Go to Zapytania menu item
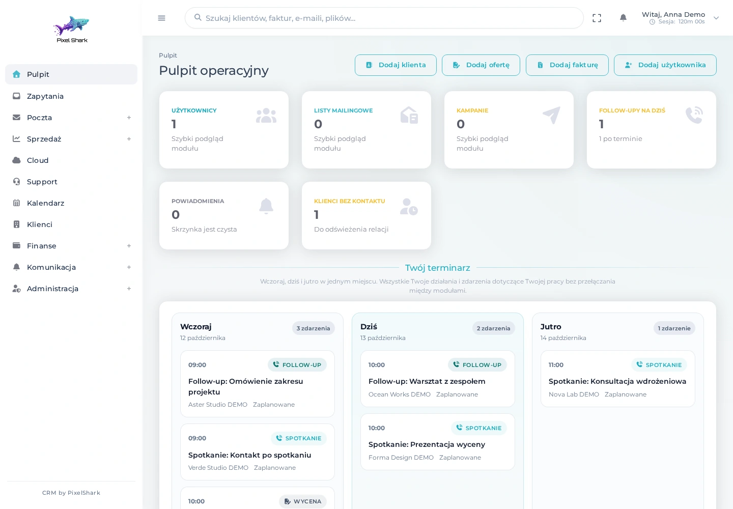The image size is (733, 509). tap(71, 96)
